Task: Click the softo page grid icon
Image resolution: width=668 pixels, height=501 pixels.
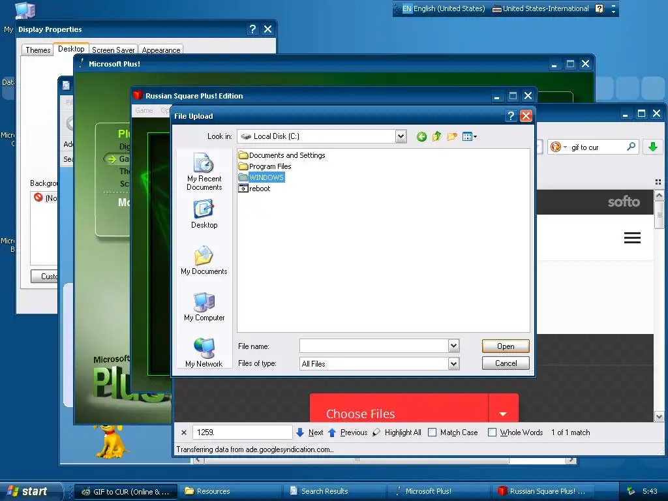Action: (x=658, y=182)
